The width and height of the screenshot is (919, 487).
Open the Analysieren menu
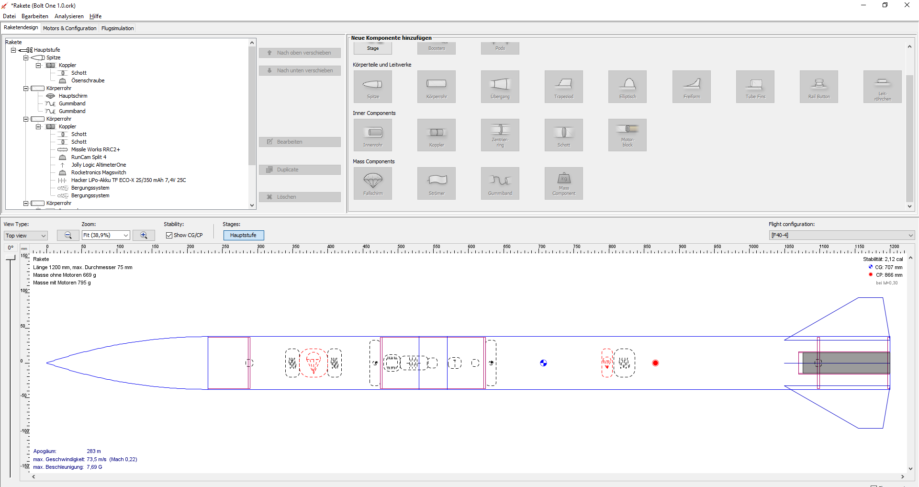click(x=69, y=16)
